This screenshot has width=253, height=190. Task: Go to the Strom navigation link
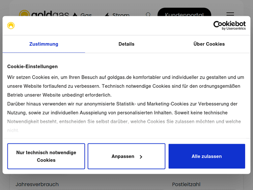121,15
